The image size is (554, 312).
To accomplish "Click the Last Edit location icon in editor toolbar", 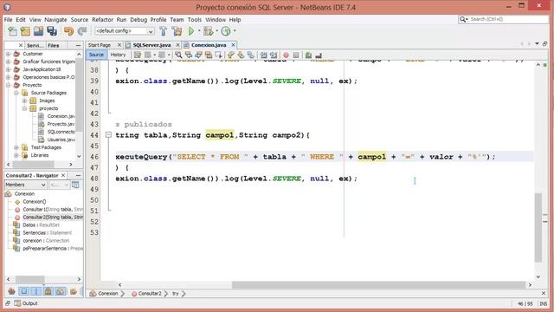I will tap(138, 55).
